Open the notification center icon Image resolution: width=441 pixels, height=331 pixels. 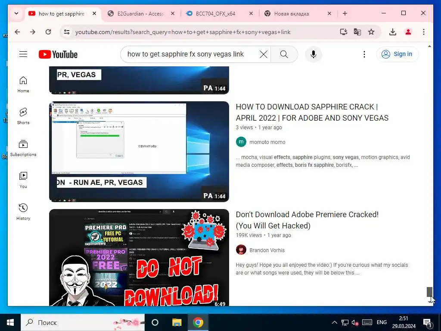pos(428,323)
